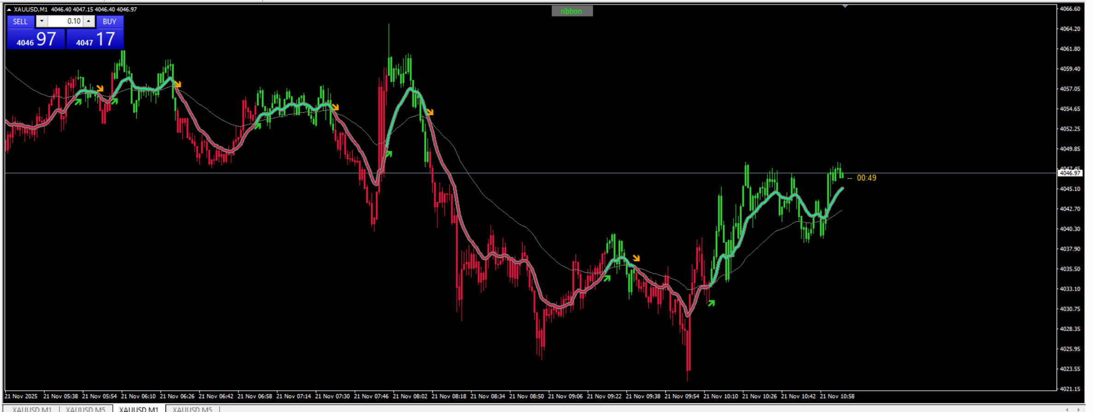Click the 21 Nov 07:14 time label
Image resolution: width=1093 pixels, height=412 pixels.
[293, 396]
